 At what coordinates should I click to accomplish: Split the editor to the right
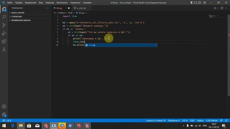point(222,8)
